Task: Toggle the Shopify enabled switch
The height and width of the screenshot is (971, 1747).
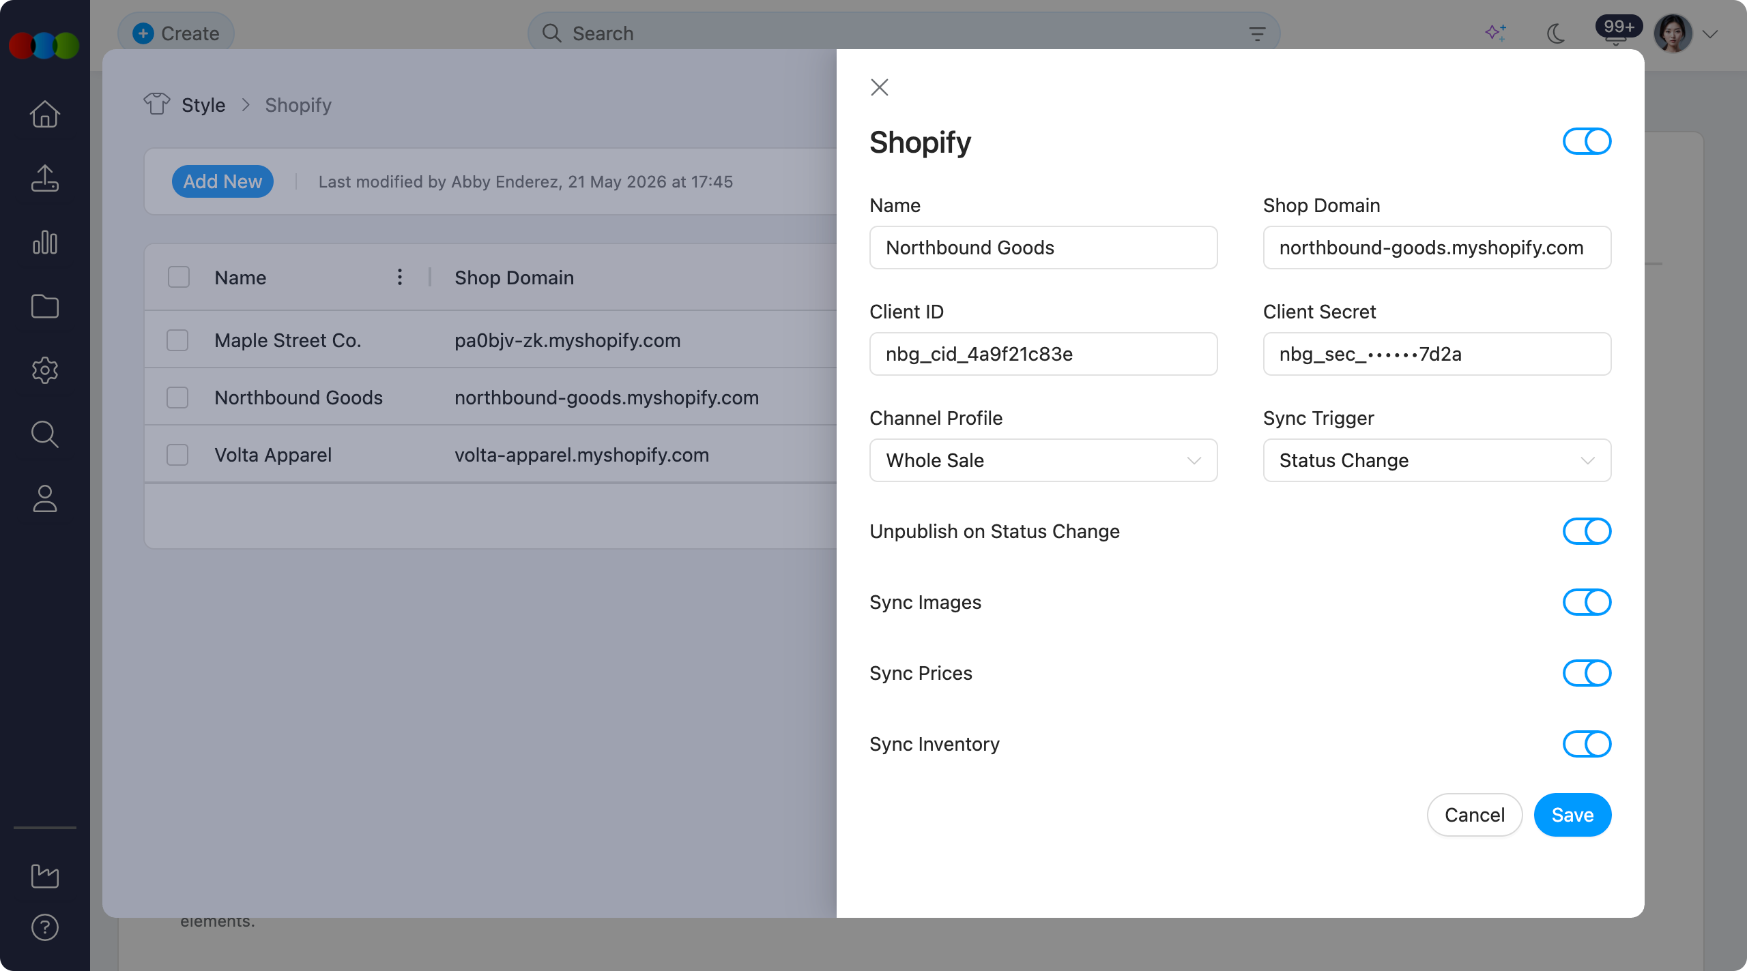Action: (1587, 141)
